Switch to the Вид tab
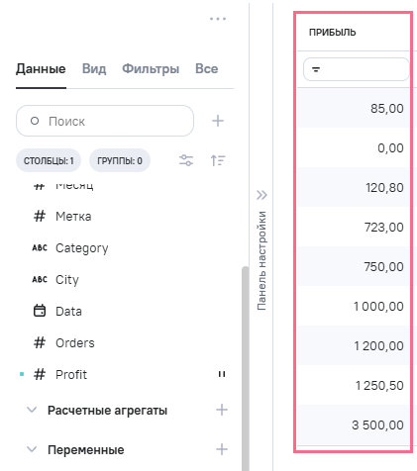This screenshot has width=417, height=471. (94, 68)
